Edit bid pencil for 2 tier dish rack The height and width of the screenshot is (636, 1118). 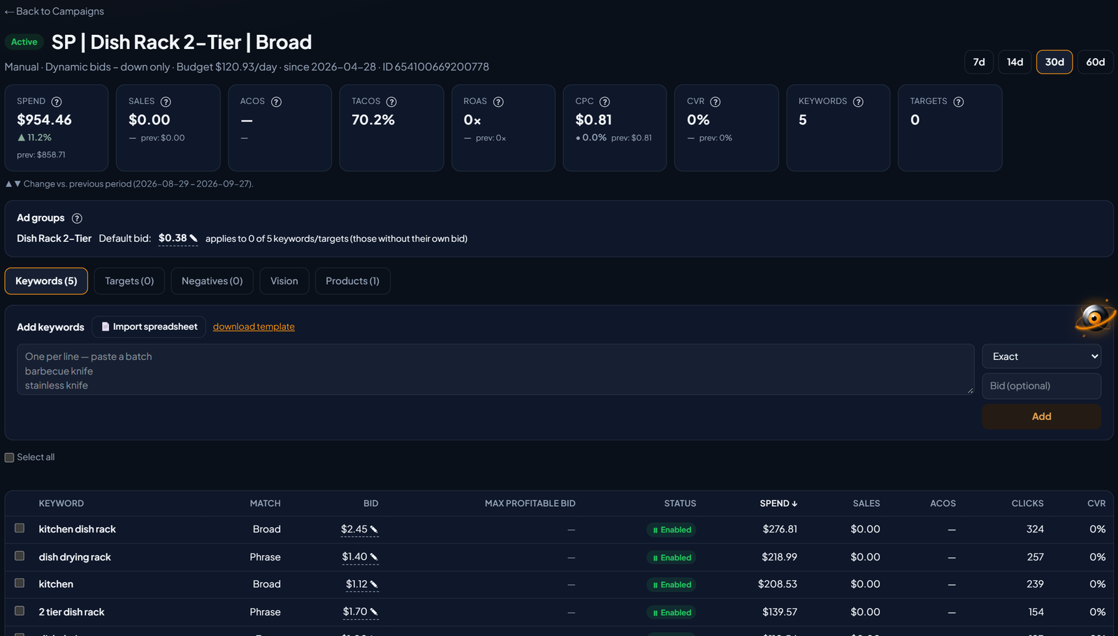(x=374, y=612)
